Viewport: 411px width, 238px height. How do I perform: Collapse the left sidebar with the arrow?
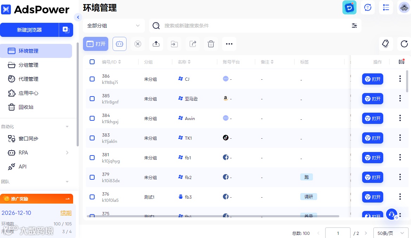click(x=78, y=17)
